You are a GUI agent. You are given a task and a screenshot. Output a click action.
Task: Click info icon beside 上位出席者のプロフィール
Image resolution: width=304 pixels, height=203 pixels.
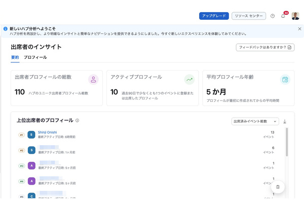[78, 121]
